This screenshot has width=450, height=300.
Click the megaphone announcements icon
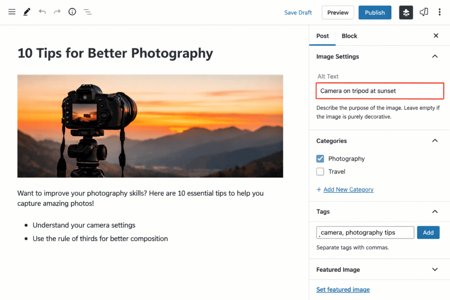tap(424, 12)
